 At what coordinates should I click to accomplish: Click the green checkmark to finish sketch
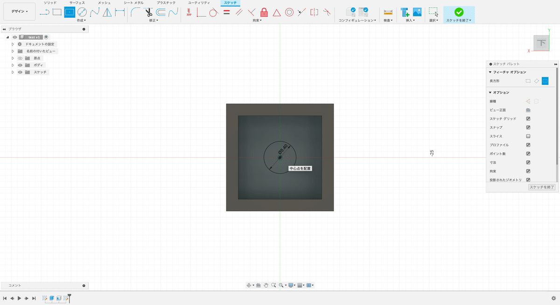(459, 12)
